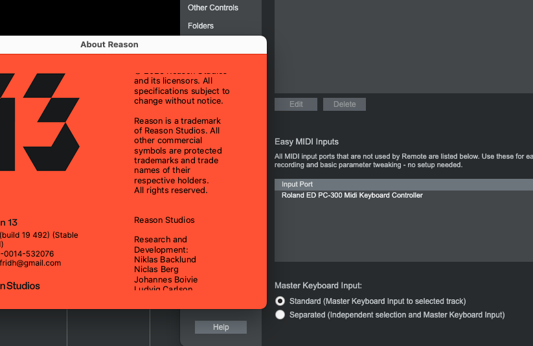Select Standard Master Keyboard Input option

click(280, 301)
